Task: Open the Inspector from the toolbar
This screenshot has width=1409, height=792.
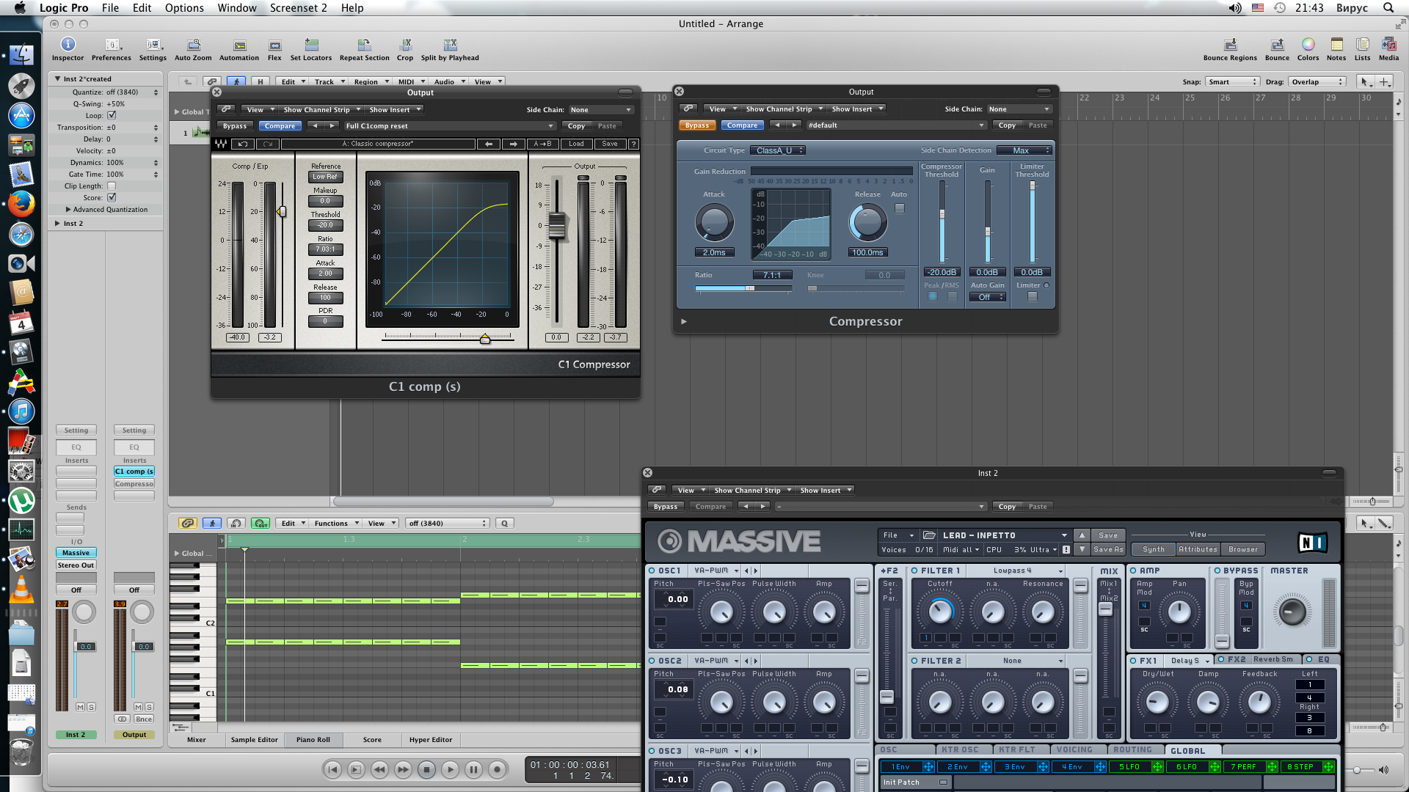Action: click(68, 45)
